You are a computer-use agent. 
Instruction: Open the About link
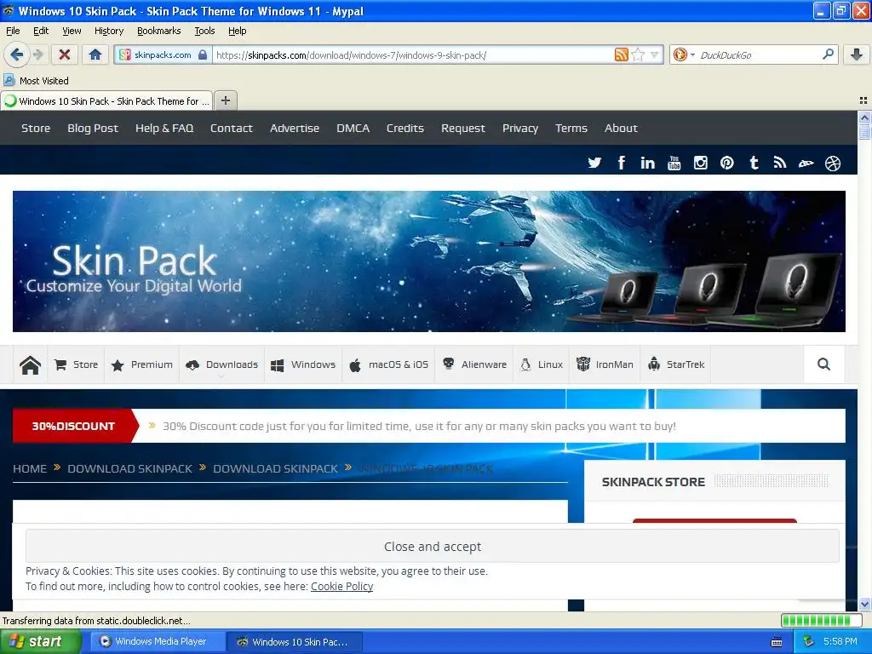click(x=621, y=128)
